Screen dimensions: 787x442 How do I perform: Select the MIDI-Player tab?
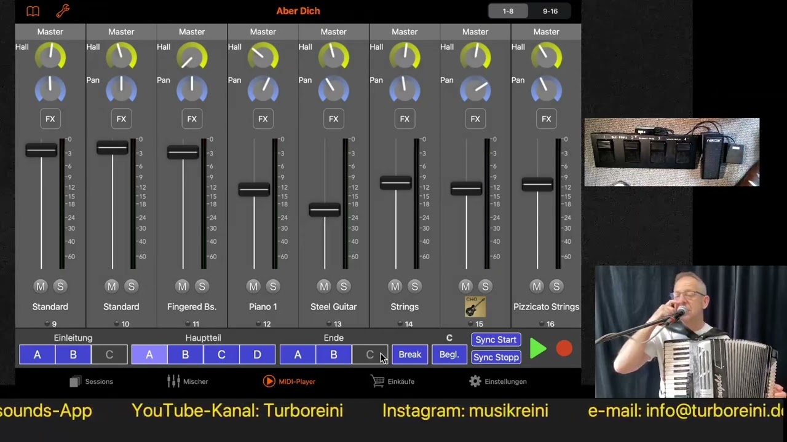[289, 381]
